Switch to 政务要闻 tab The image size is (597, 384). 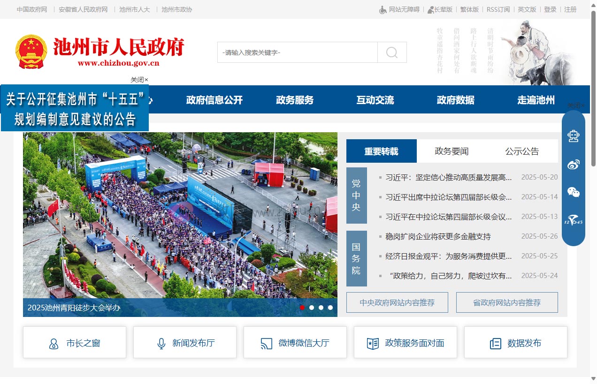[x=452, y=151]
